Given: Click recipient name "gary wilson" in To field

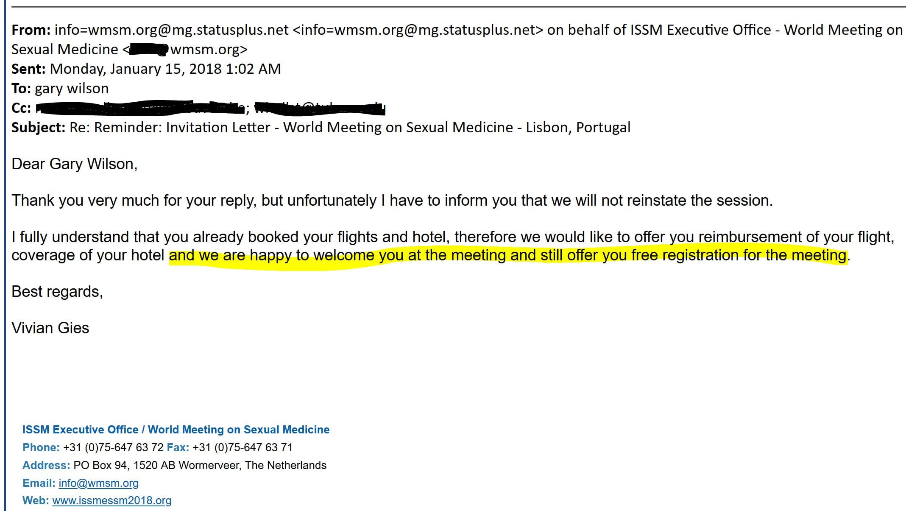Looking at the screenshot, I should (x=72, y=89).
